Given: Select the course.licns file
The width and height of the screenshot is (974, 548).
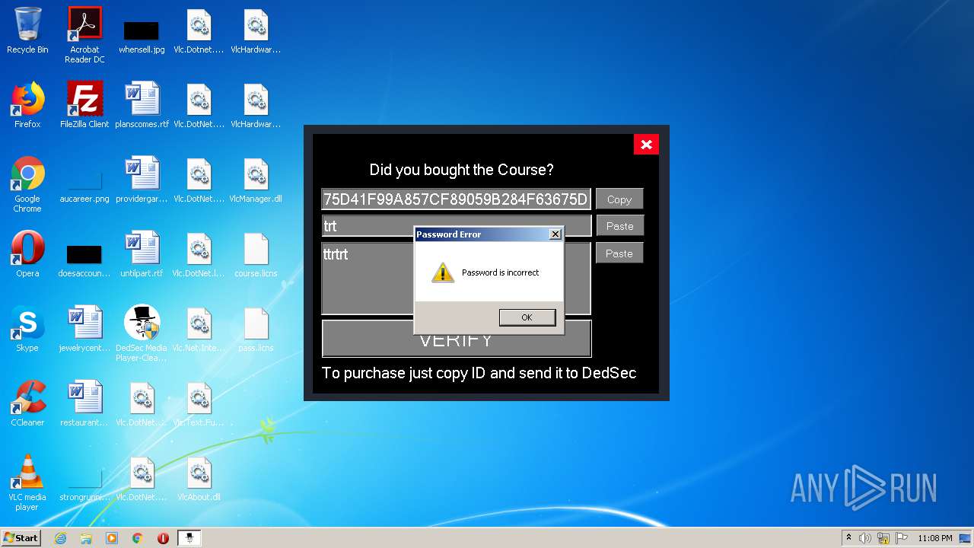Looking at the screenshot, I should click(x=256, y=255).
